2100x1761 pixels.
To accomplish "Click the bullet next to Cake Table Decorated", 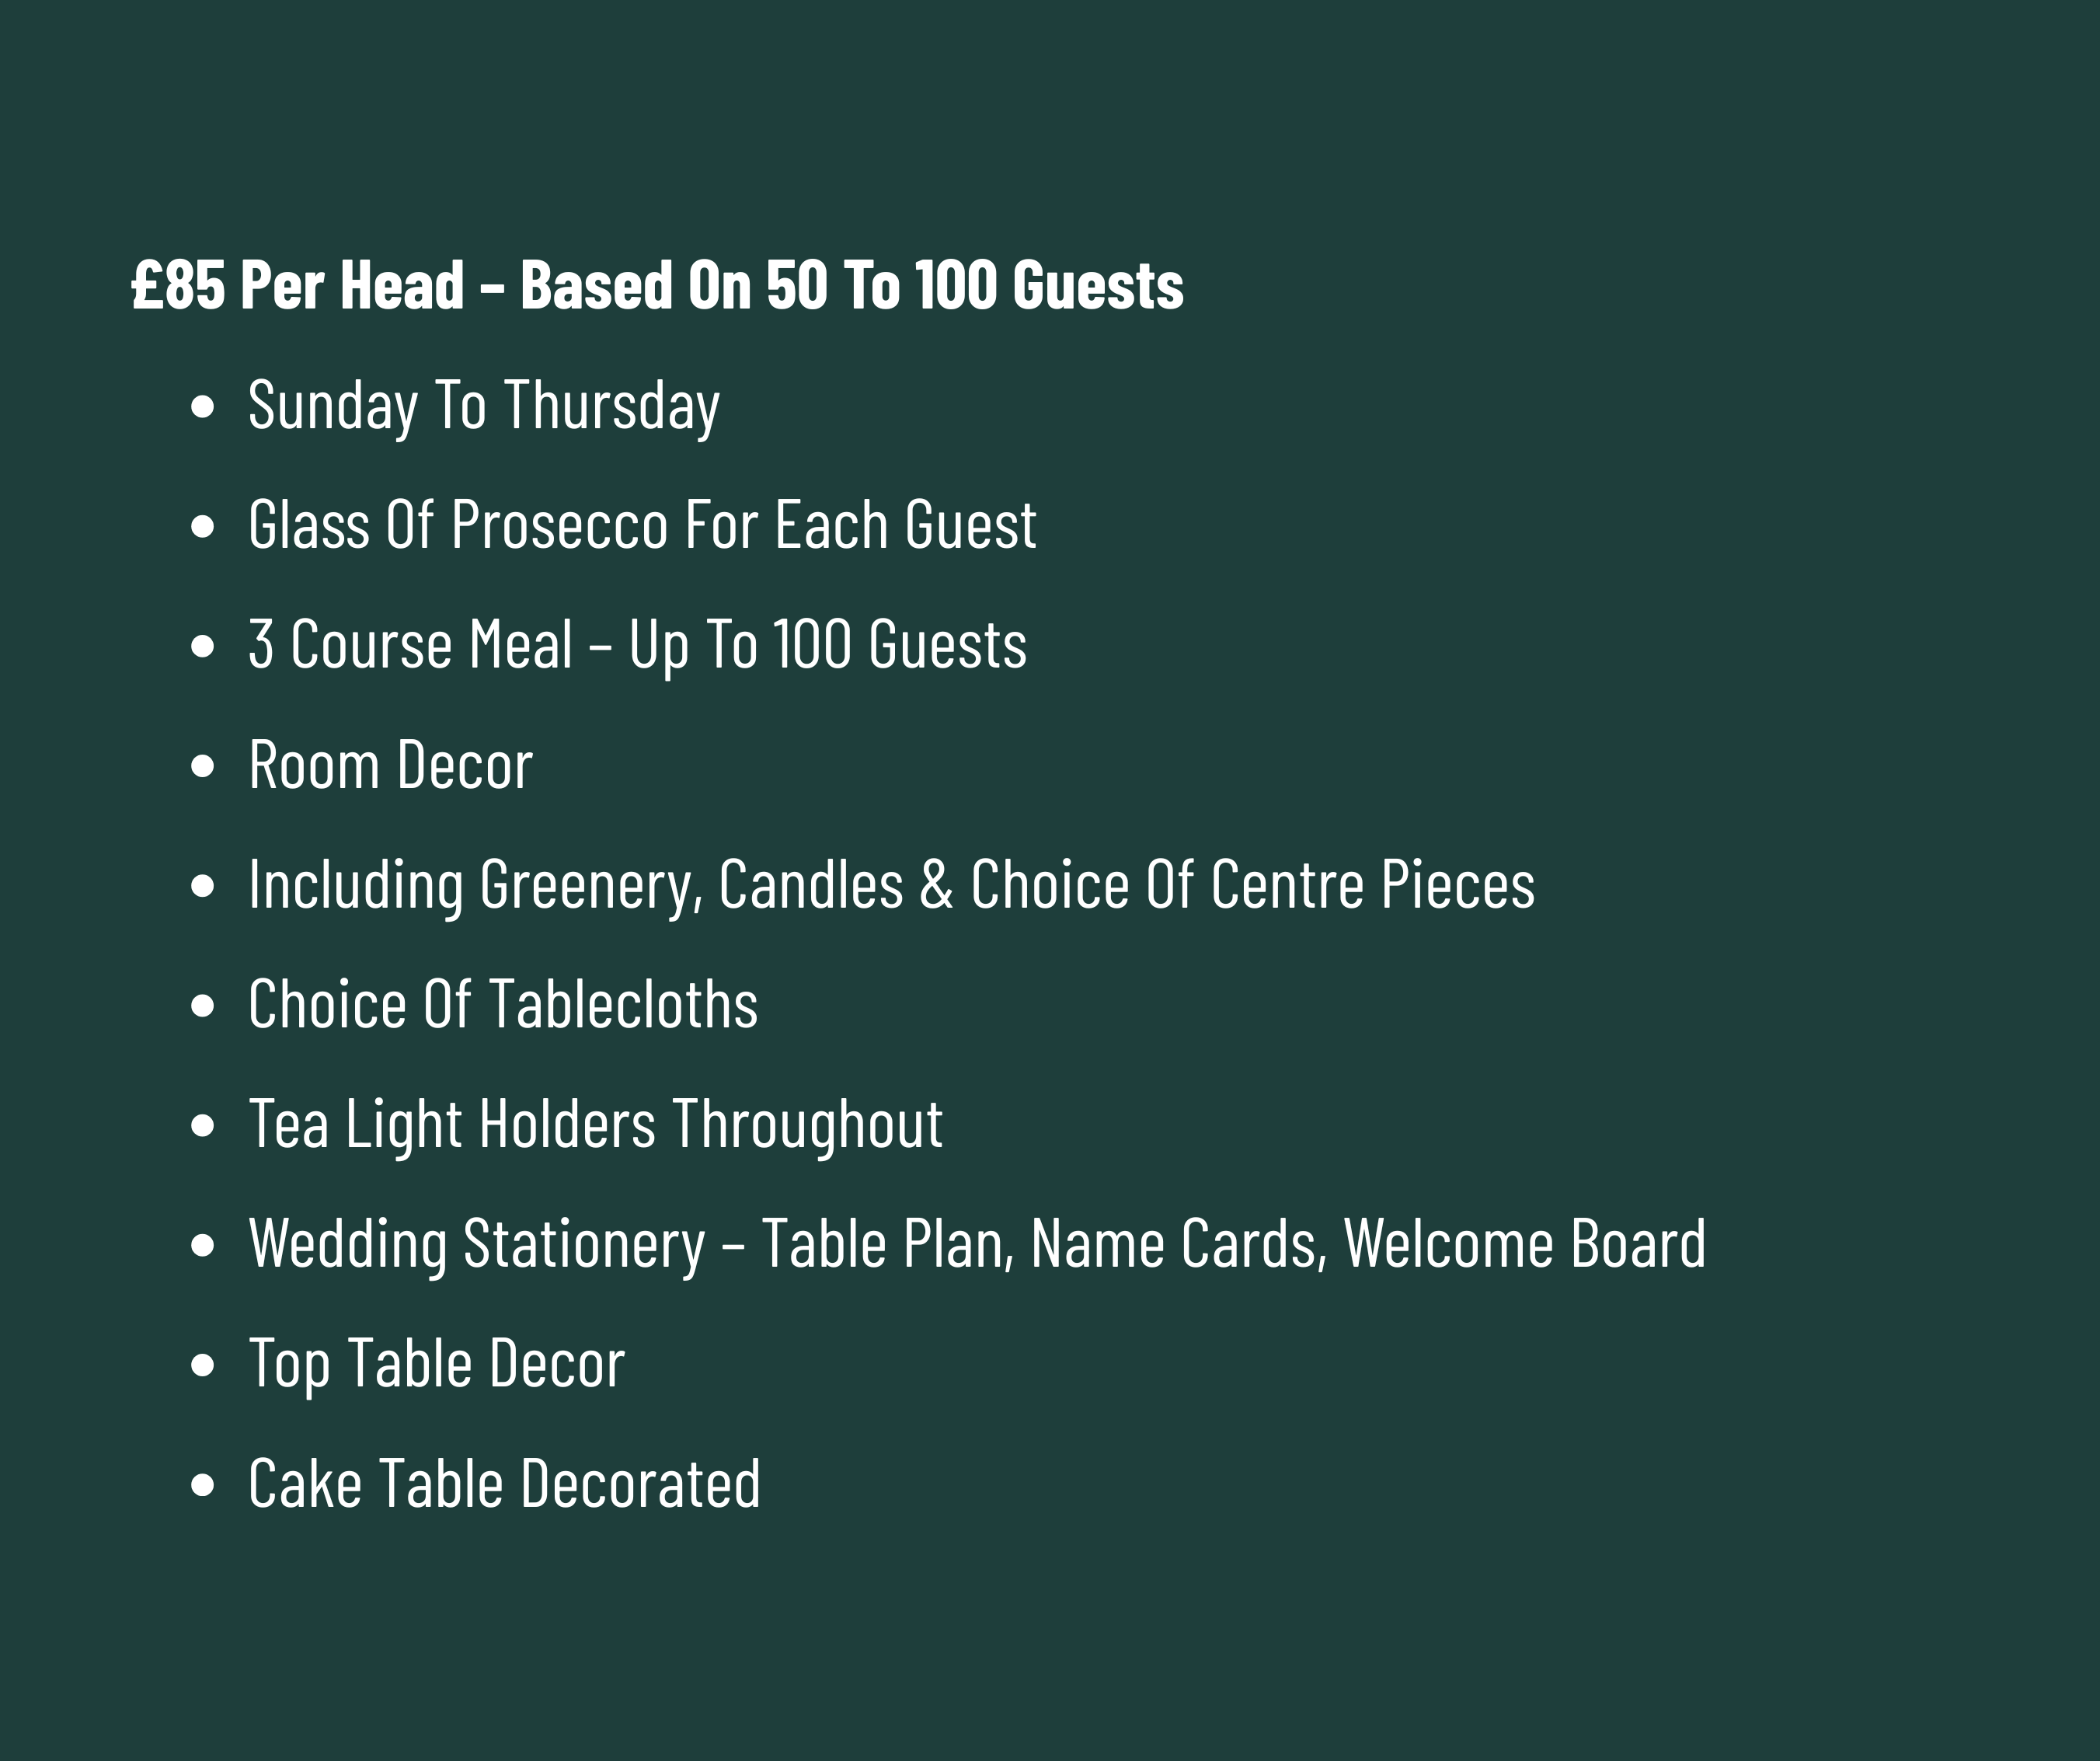I will [x=202, y=1485].
